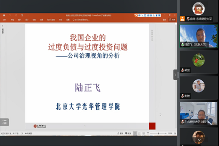Click the muted microphone icon under the flower avatar
The width and height of the screenshot is (219, 146).
(182, 70)
